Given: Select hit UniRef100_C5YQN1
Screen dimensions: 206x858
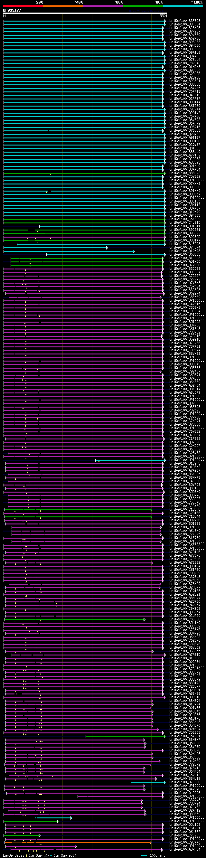Looking at the screenshot, I should [185, 736].
